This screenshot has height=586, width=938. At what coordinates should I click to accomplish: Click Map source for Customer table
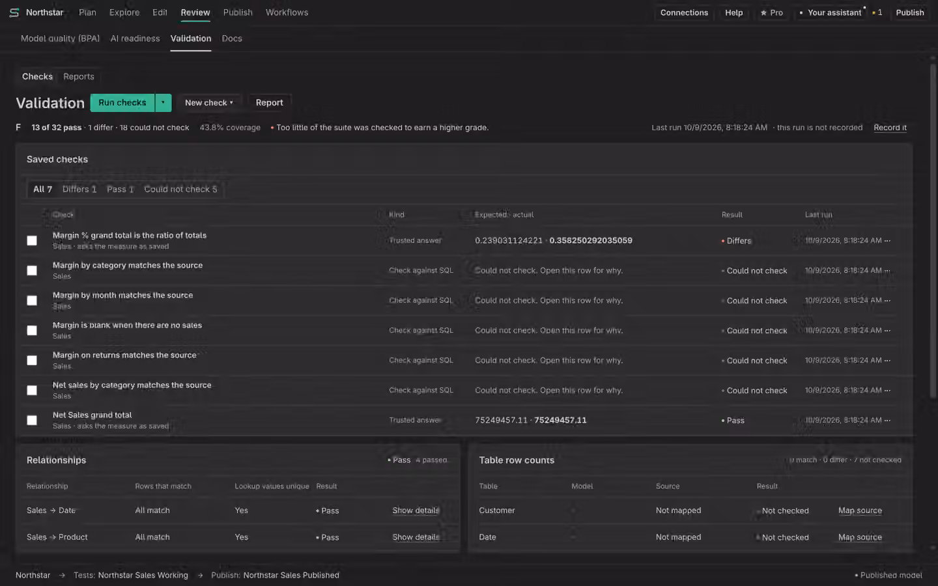[860, 510]
